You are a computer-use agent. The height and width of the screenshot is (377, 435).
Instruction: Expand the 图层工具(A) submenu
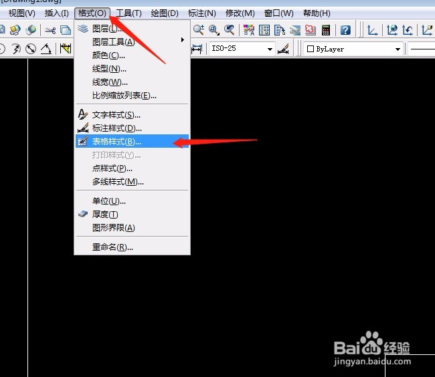133,42
